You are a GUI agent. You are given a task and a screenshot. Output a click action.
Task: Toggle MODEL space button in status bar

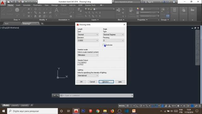click(x=122, y=106)
